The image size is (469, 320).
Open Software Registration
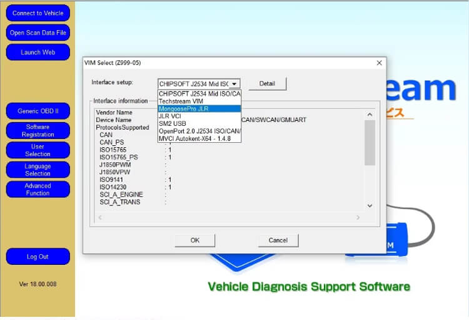[x=38, y=131]
